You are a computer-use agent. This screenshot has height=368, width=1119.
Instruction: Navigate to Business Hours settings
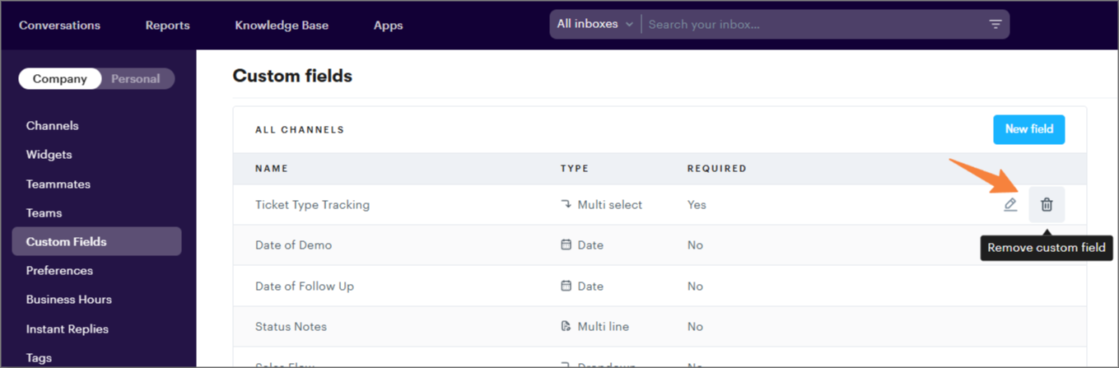click(68, 300)
